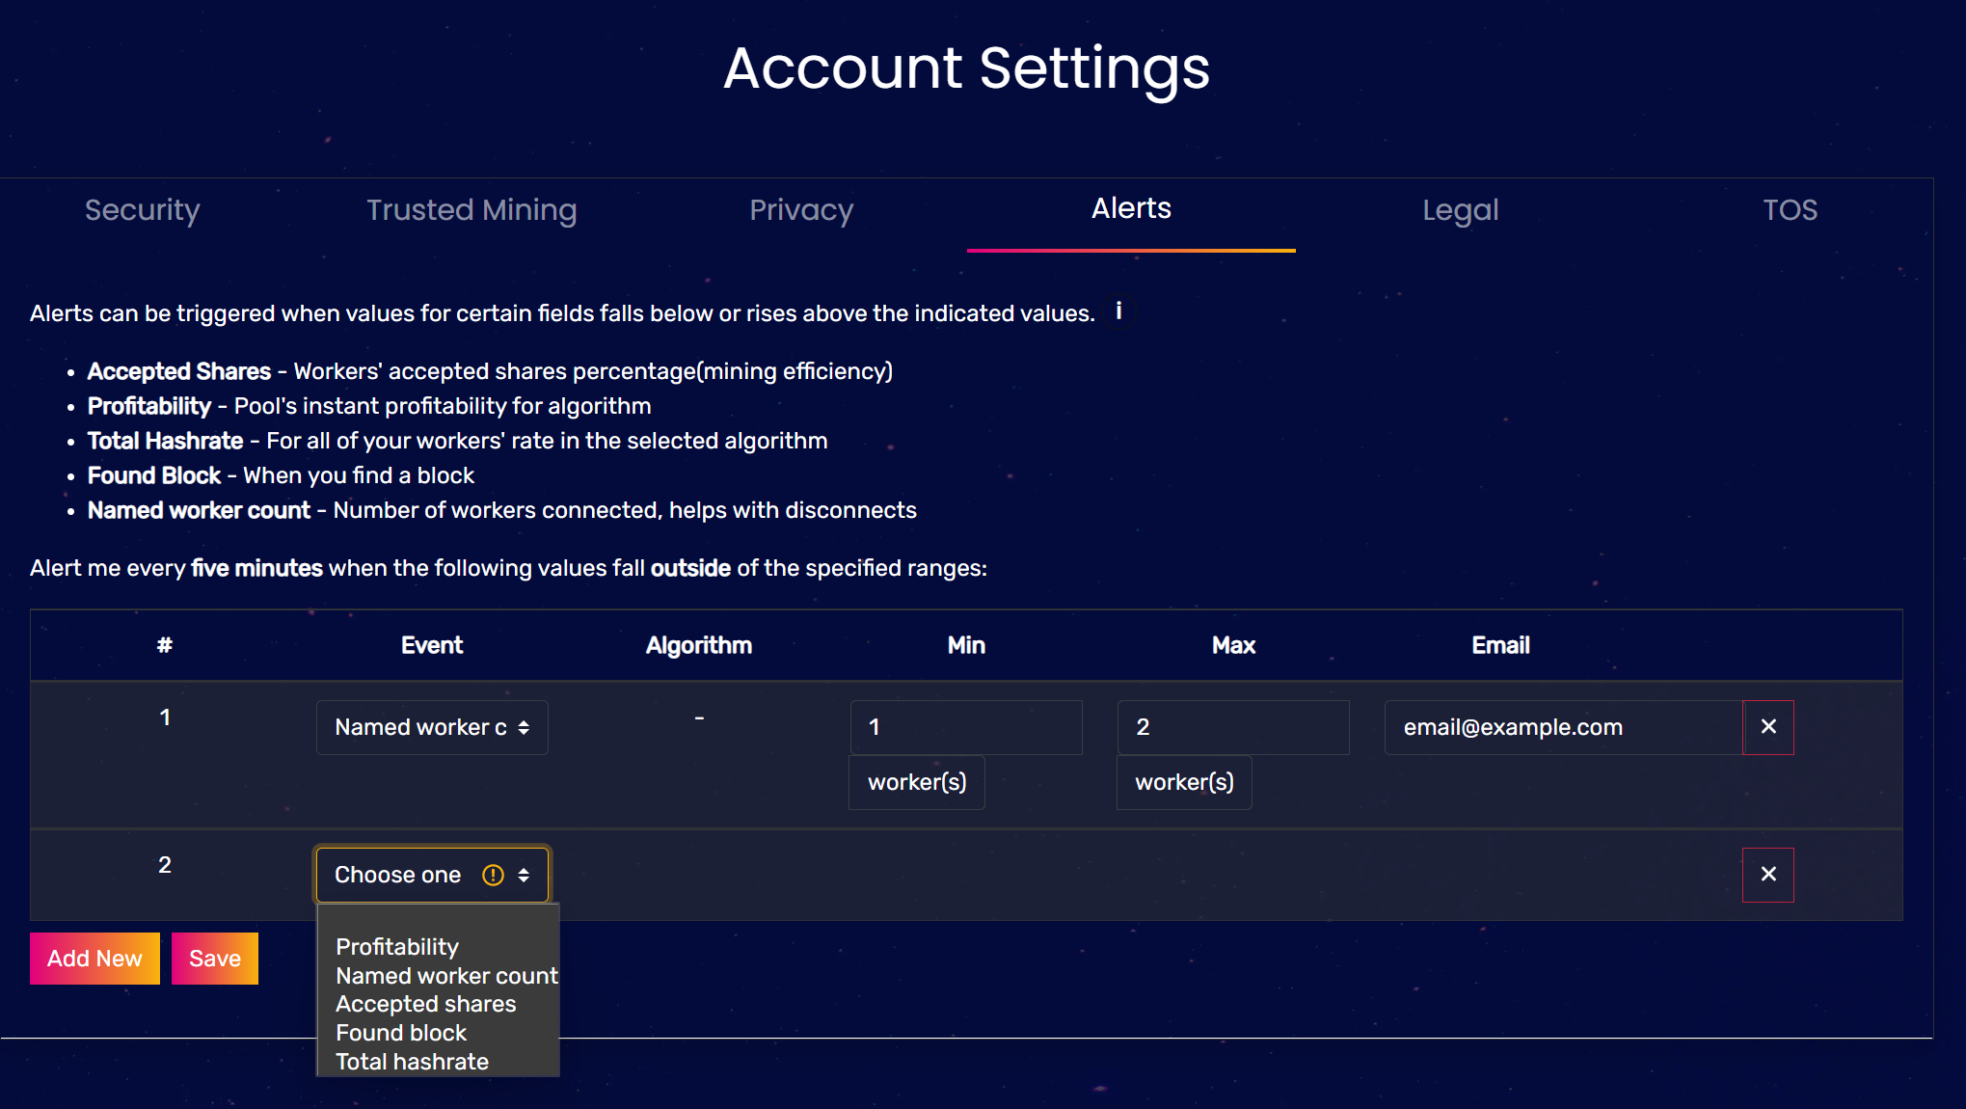Remove alert row 2 with its X button
Viewport: 1966px width, 1109px height.
(1767, 875)
